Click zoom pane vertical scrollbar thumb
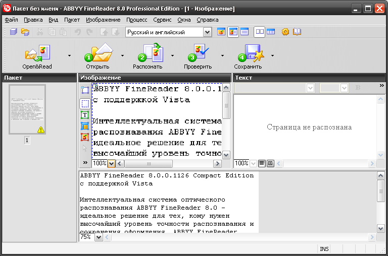The image size is (388, 256). tap(380, 191)
